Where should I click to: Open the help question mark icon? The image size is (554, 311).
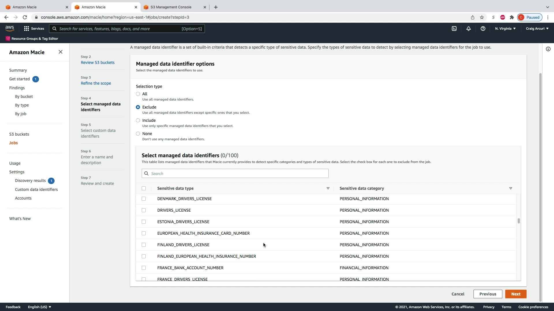click(x=483, y=29)
